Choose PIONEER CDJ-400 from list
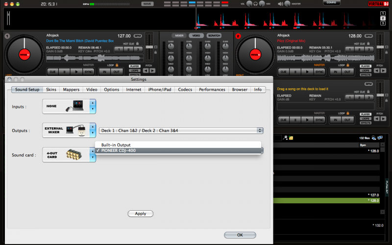392x245 pixels. [x=178, y=150]
